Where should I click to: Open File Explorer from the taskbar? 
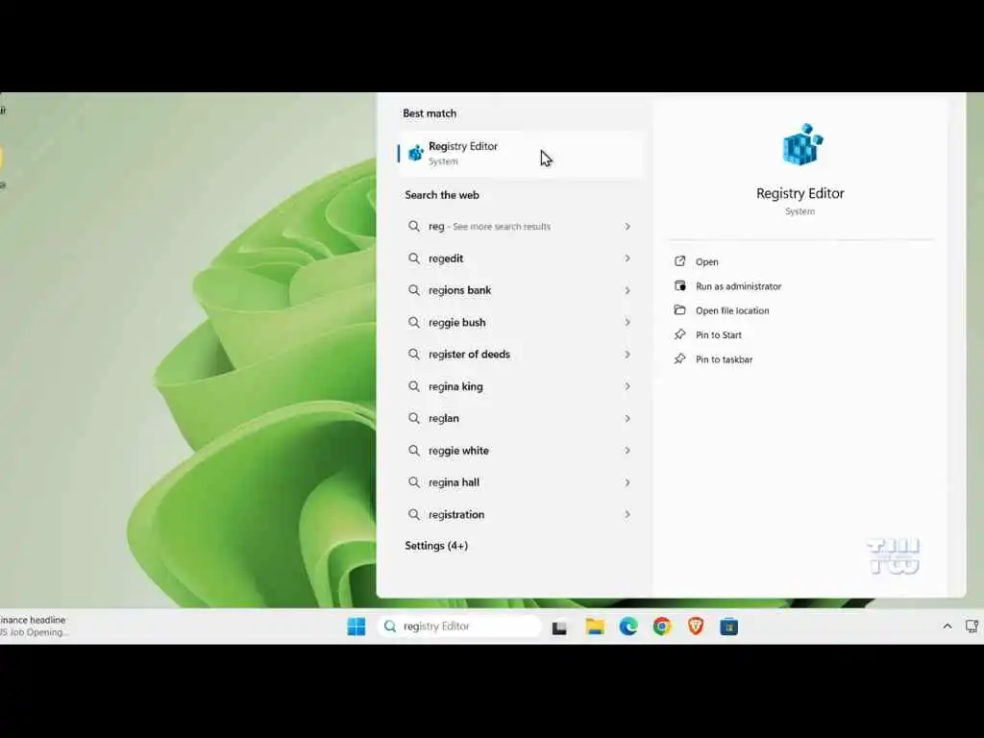(595, 627)
